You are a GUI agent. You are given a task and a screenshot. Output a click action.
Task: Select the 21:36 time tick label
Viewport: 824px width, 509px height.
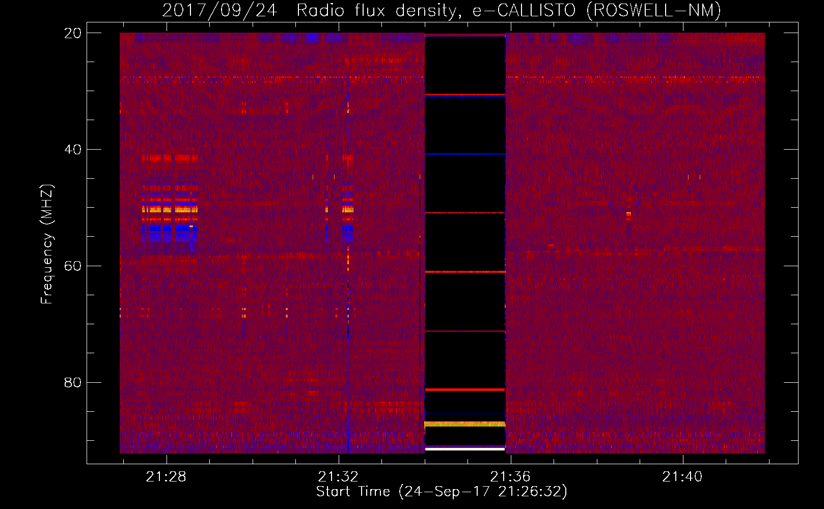(x=510, y=477)
